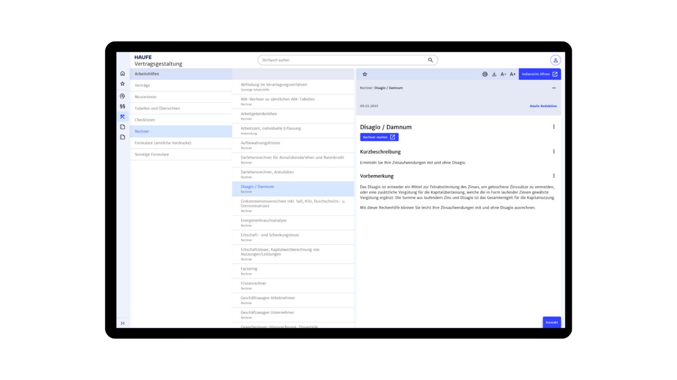The height and width of the screenshot is (380, 677).
Task: Open the Kontakt button
Action: tap(552, 322)
